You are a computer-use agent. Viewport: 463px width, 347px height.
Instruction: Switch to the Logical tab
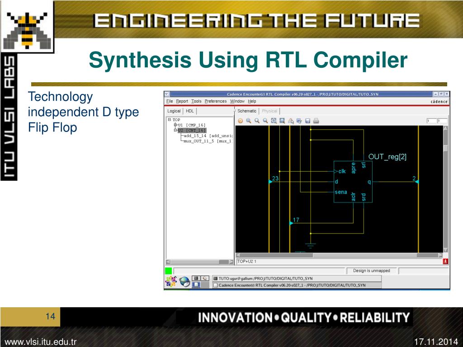pos(174,111)
